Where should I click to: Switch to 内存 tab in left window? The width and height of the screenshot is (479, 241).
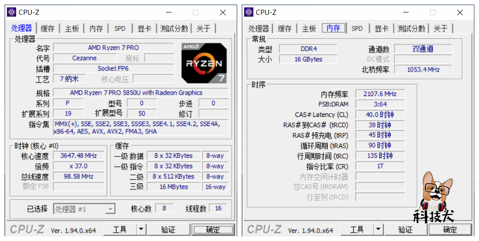pos(96,29)
